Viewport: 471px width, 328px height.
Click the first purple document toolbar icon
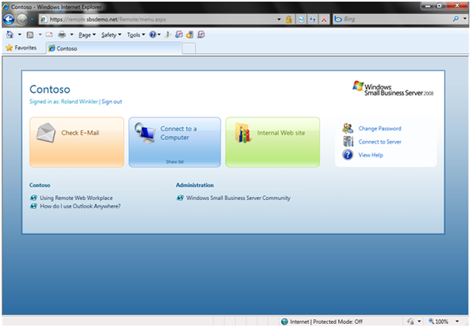tap(179, 34)
